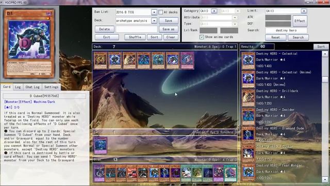This screenshot has width=330, height=186.
Task: Click the Delete deck button
Action: pyautogui.click(x=105, y=29)
